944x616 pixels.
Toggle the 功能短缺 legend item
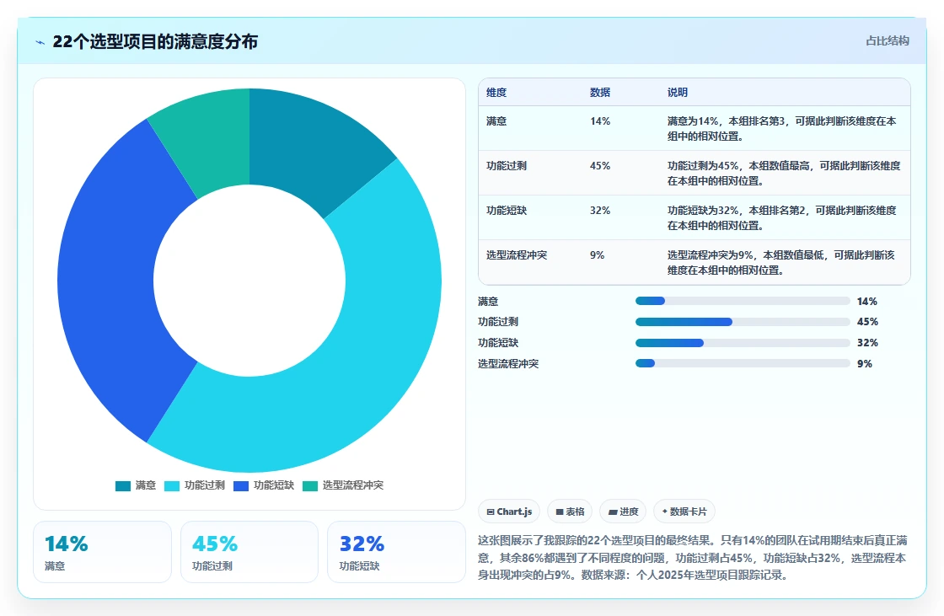click(x=264, y=485)
